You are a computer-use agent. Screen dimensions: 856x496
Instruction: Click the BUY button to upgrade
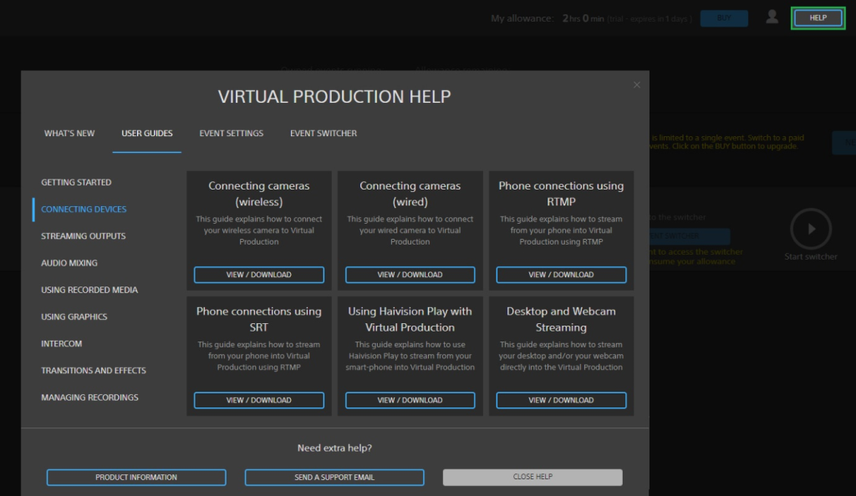click(x=724, y=18)
